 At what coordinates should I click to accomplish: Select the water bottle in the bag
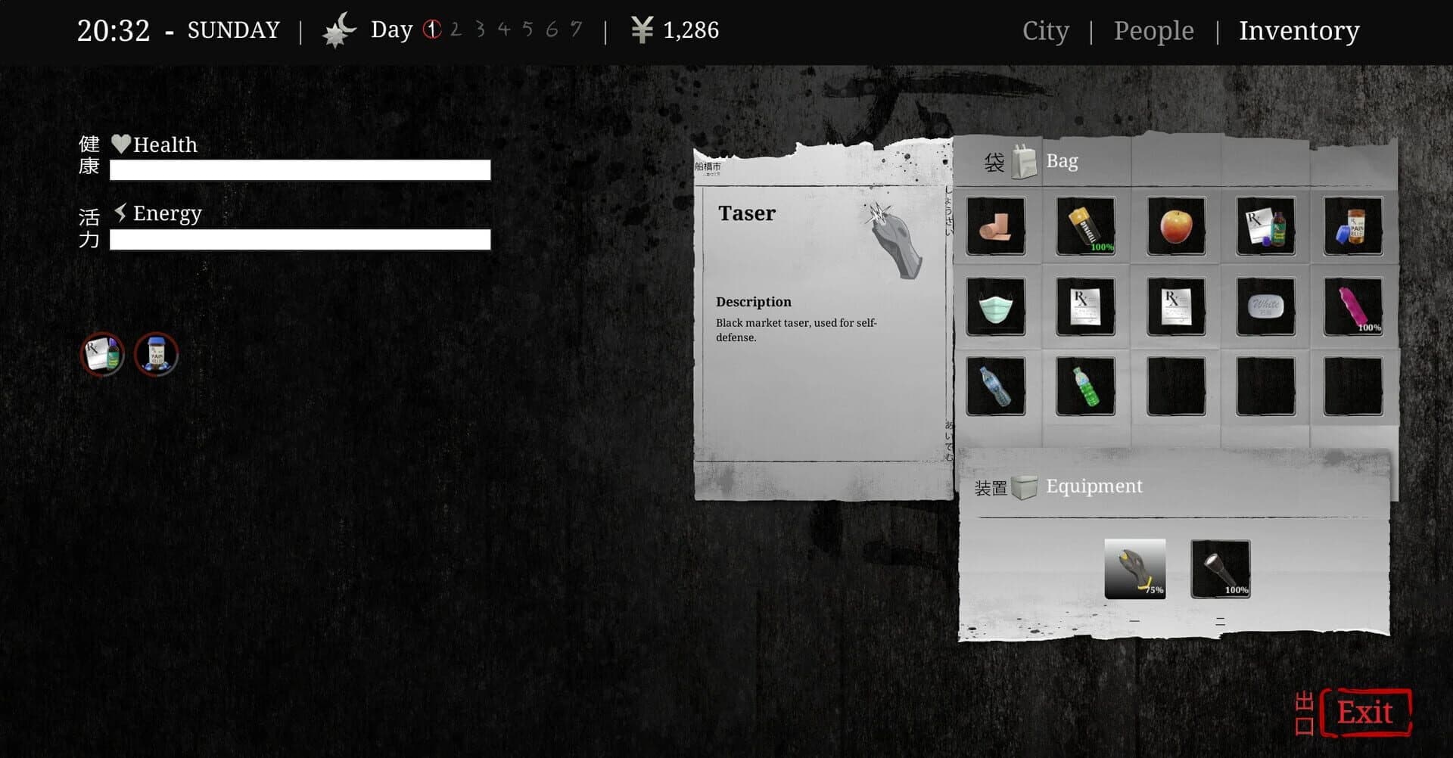[995, 387]
